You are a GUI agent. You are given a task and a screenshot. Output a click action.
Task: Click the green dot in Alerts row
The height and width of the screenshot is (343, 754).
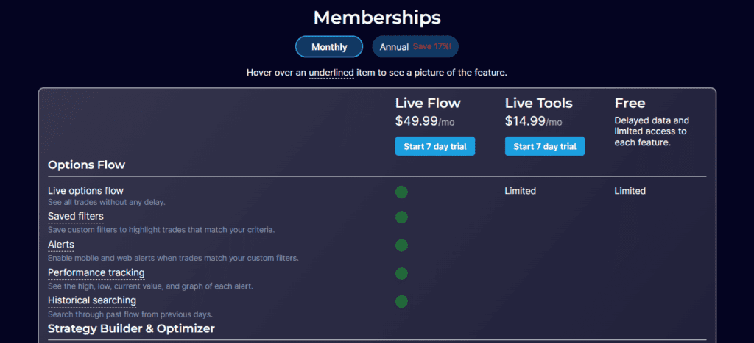401,245
